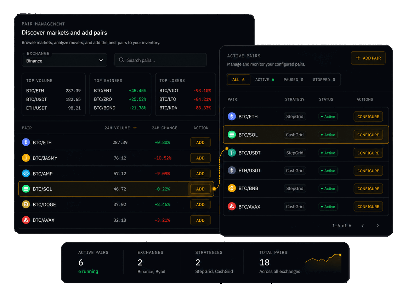Click 'Binance, Bybit' exchanges text
The width and height of the screenshot is (408, 306).
(152, 271)
